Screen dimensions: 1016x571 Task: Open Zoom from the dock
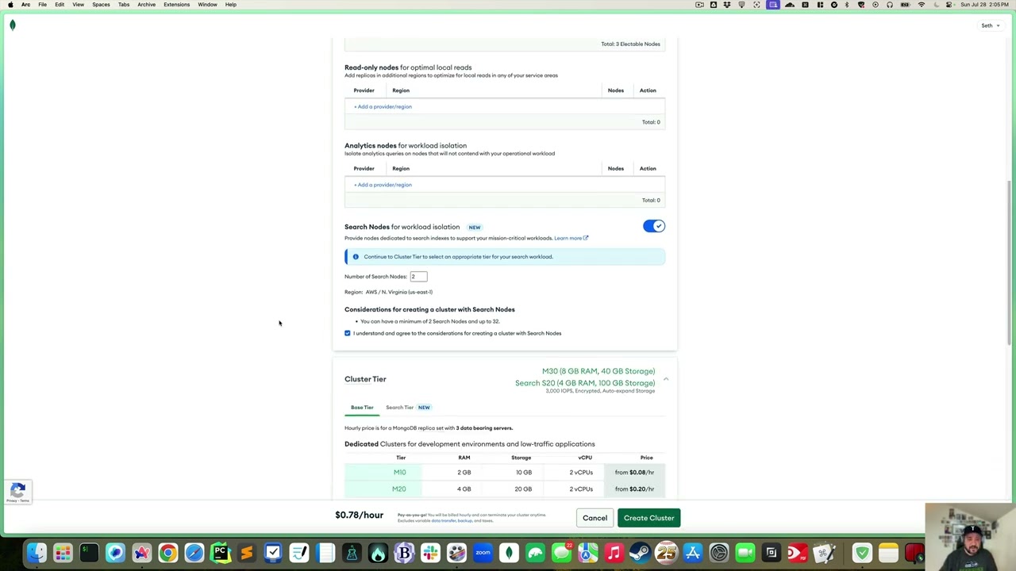(483, 553)
